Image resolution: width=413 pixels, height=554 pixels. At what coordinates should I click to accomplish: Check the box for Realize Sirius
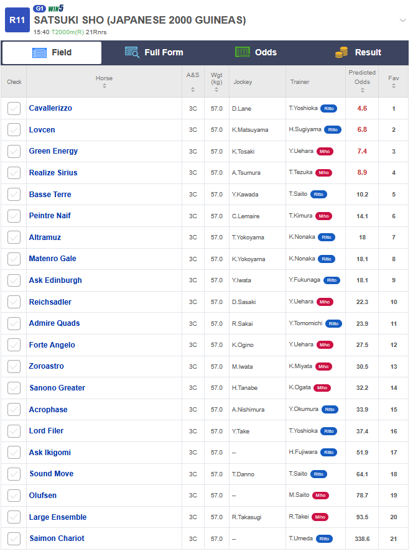tap(14, 173)
